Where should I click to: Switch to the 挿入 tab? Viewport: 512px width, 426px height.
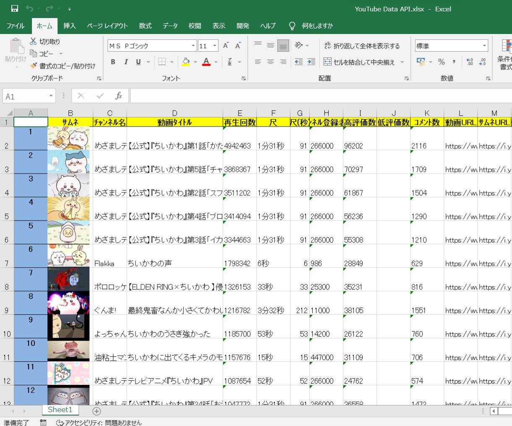click(x=69, y=26)
